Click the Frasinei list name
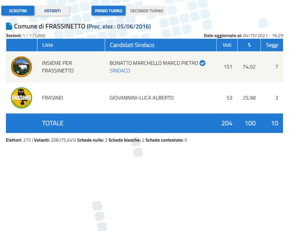Image resolution: width=291 pixels, height=231 pixels. click(52, 98)
